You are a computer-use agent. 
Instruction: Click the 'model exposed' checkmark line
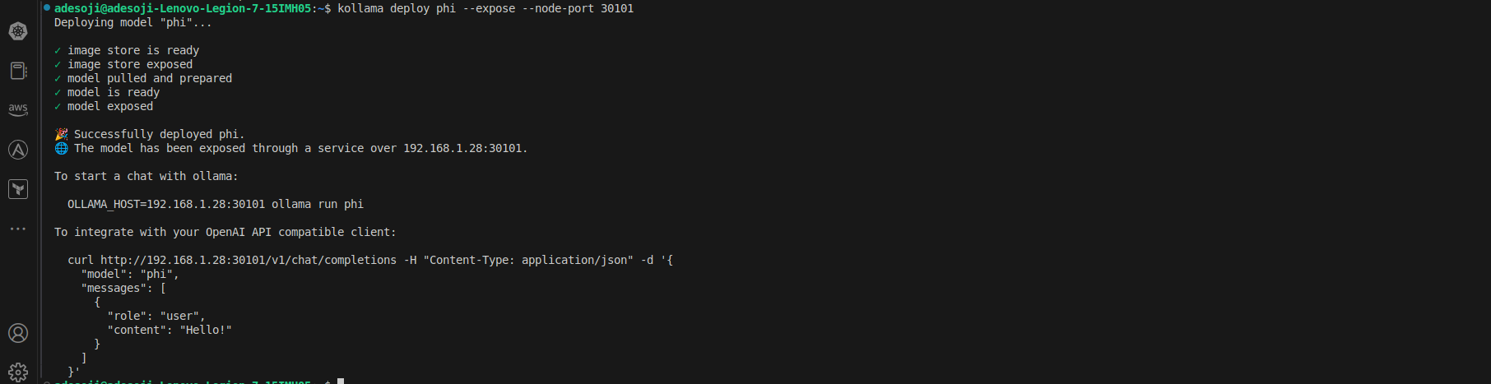(104, 106)
